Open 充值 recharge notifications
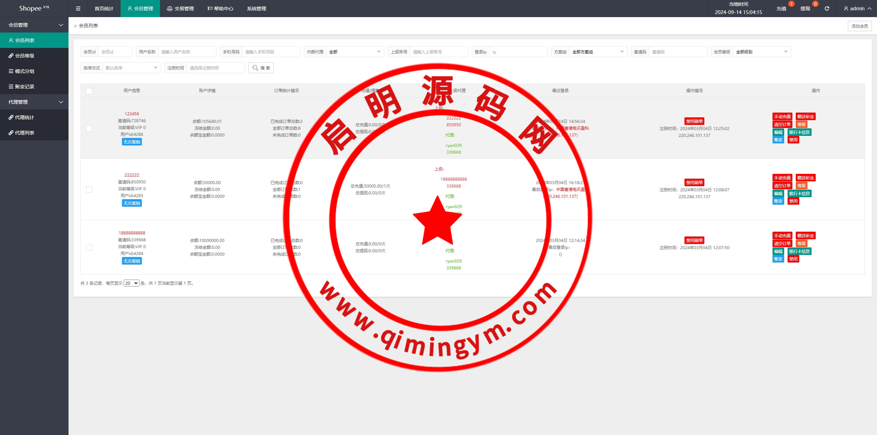Image resolution: width=877 pixels, height=435 pixels. click(781, 9)
